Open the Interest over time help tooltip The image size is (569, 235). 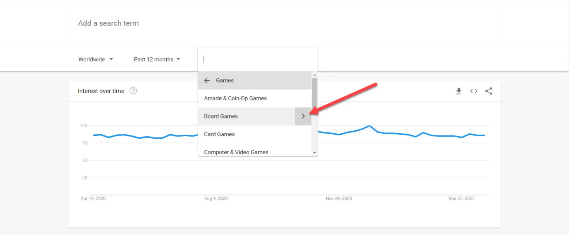point(133,91)
